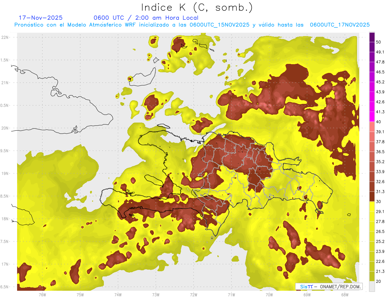The height and width of the screenshot is (299, 387).
Task: Select the '26.5' colorbar value
Action: 380,232
